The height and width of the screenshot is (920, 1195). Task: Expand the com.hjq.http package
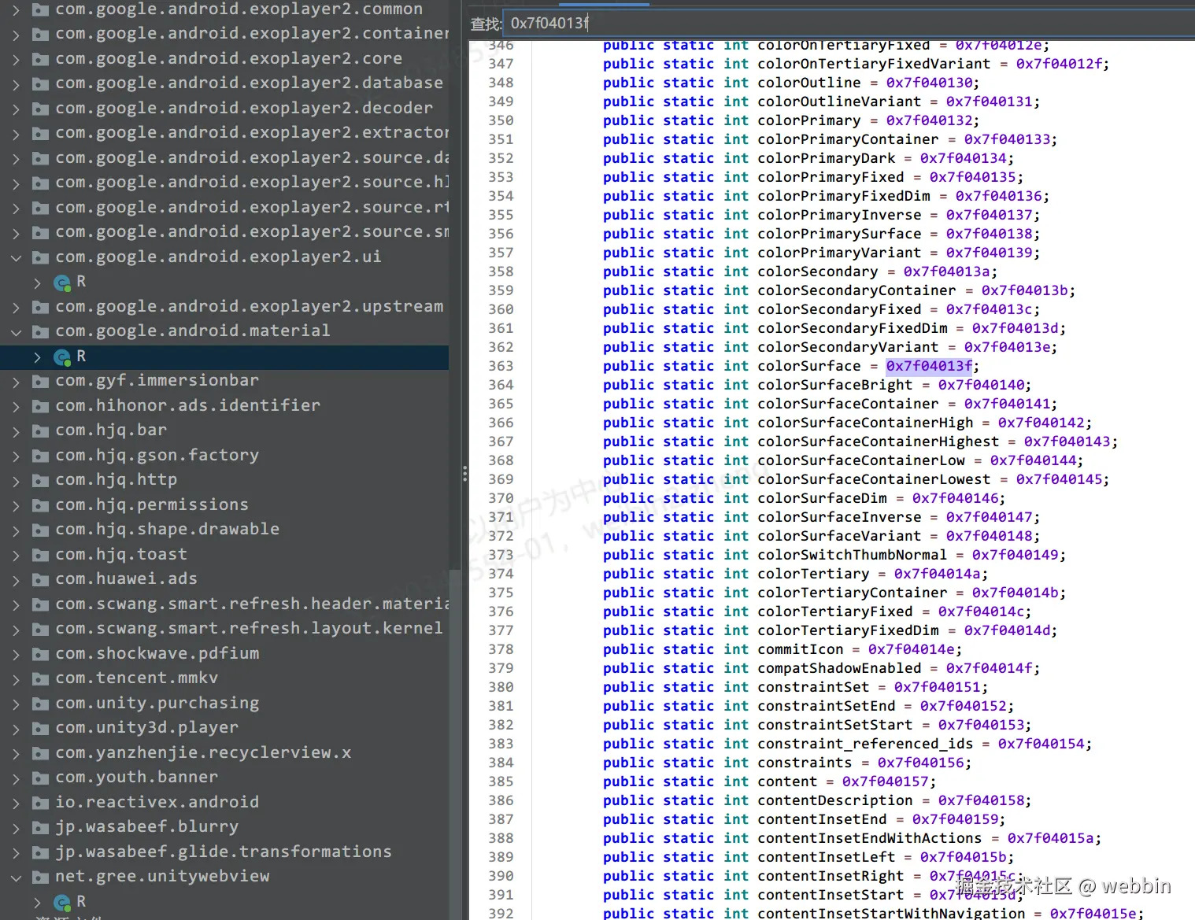point(16,480)
